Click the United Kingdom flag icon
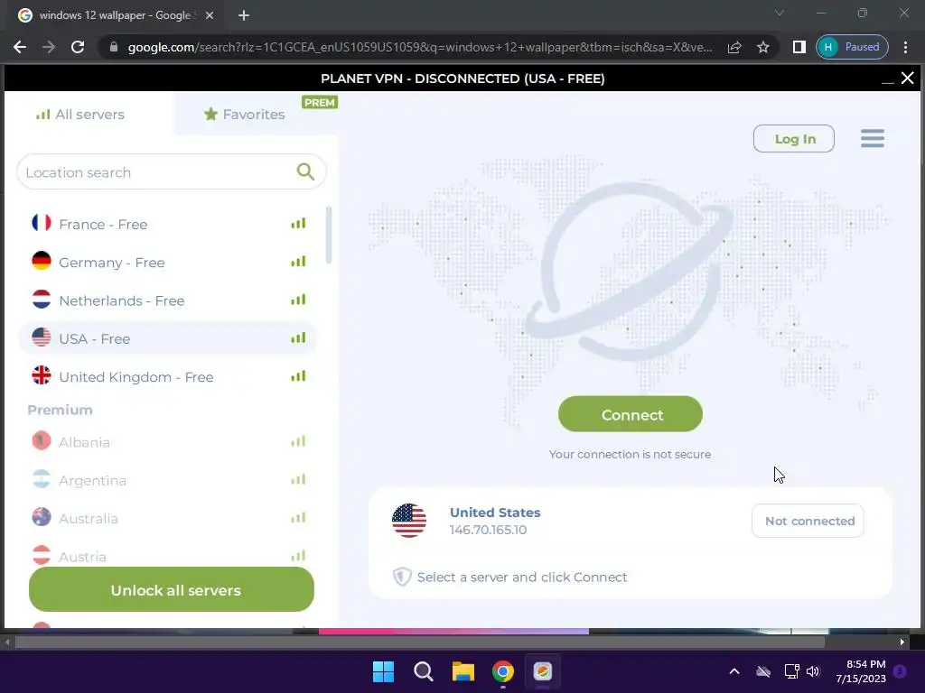This screenshot has width=925, height=693. (42, 375)
